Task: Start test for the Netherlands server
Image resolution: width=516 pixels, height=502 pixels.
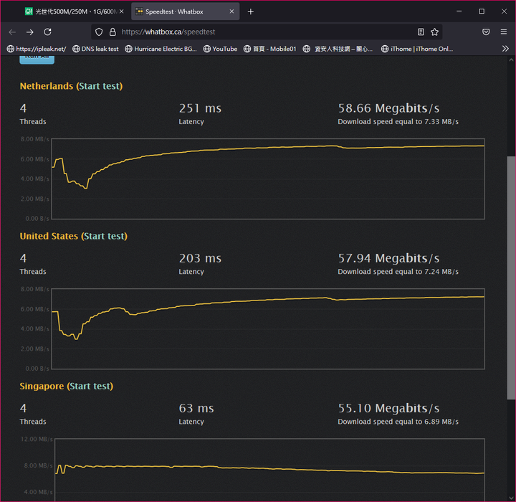Action: [x=100, y=86]
